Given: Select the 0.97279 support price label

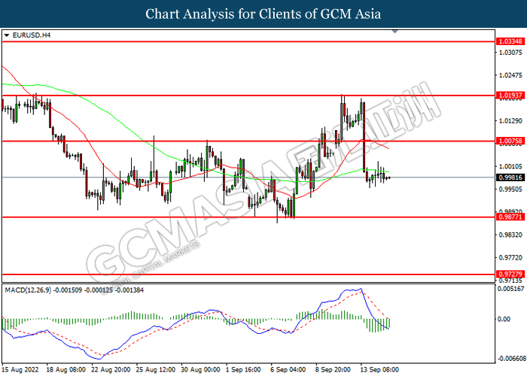Looking at the screenshot, I should [510, 274].
